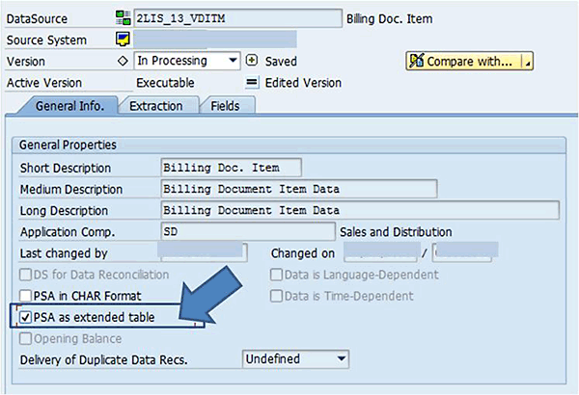Click the equals icon beside Edited Version
Image resolution: width=579 pixels, height=395 pixels.
tap(252, 82)
